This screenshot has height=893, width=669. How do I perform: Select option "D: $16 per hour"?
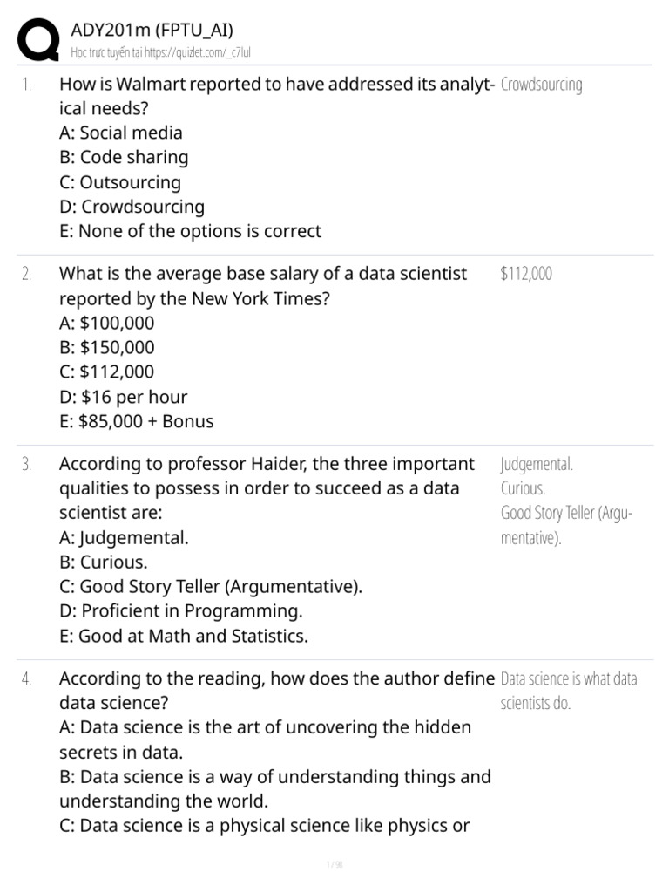pos(123,397)
